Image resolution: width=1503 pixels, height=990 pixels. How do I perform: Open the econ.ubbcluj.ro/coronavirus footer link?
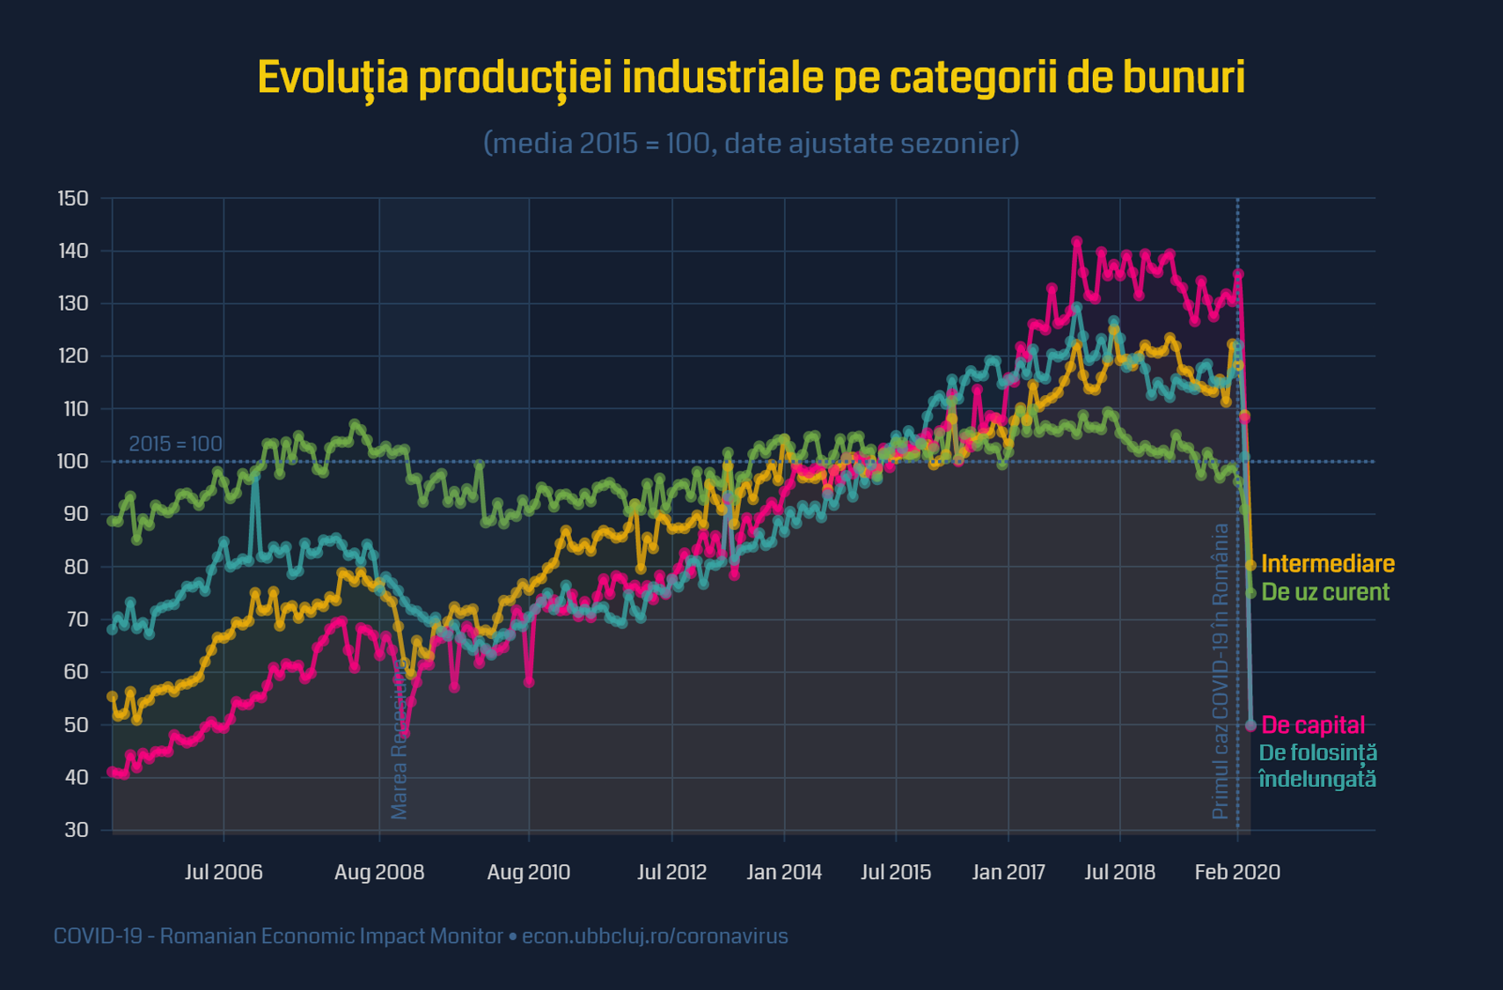655,936
